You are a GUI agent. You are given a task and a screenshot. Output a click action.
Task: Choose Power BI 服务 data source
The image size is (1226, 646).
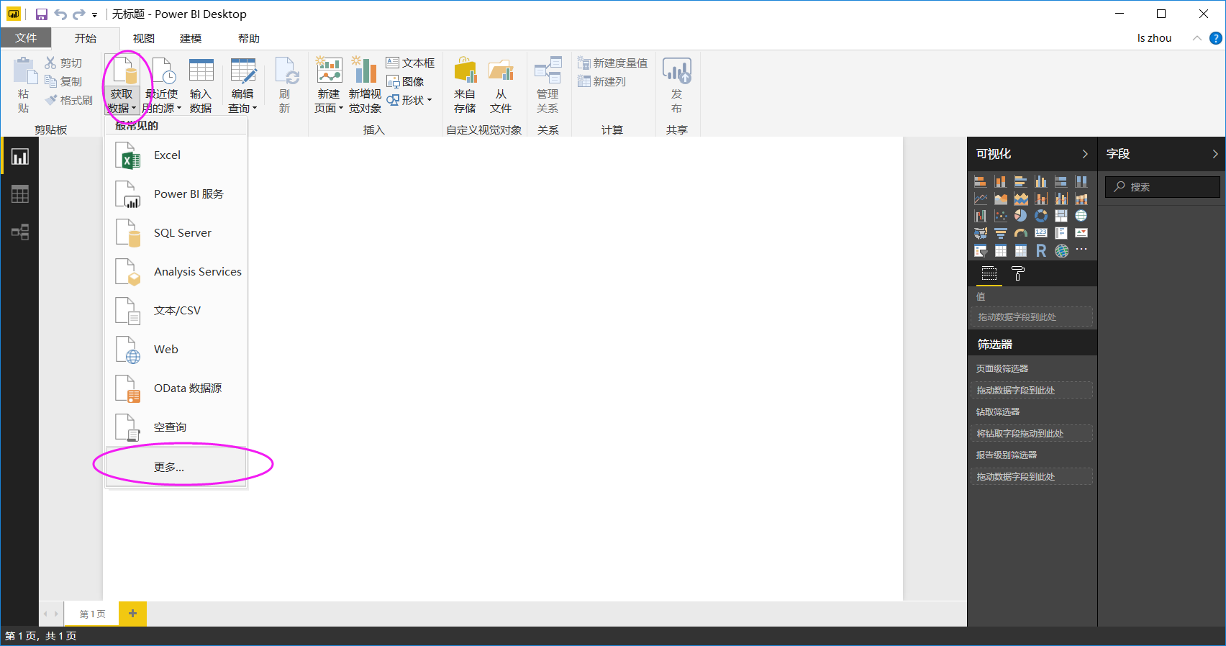point(176,194)
